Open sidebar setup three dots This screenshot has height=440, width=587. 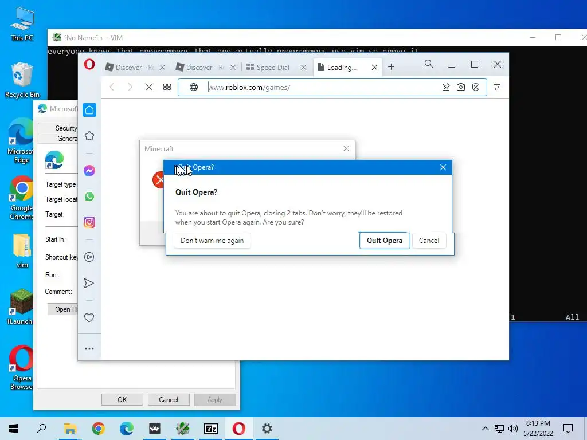89,349
